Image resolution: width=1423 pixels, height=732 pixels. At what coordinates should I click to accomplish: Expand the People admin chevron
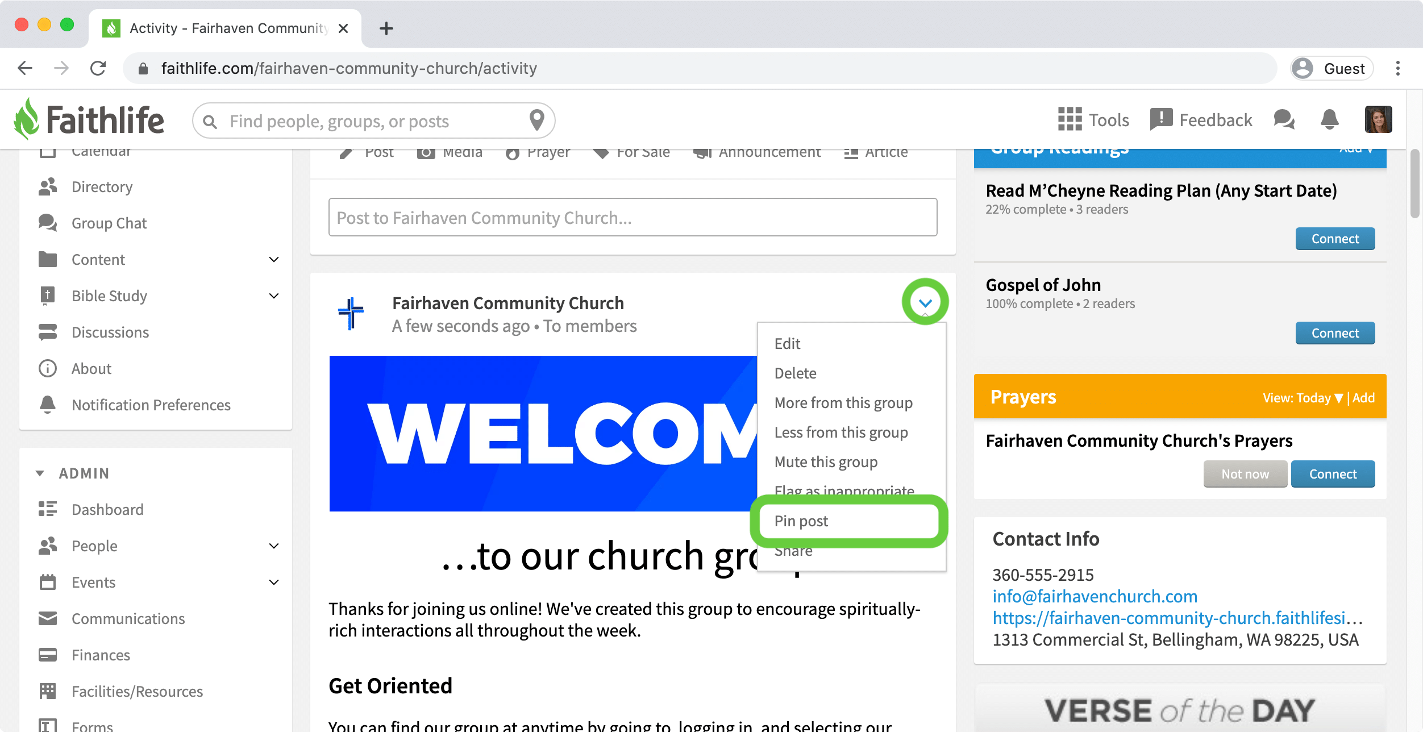[274, 546]
